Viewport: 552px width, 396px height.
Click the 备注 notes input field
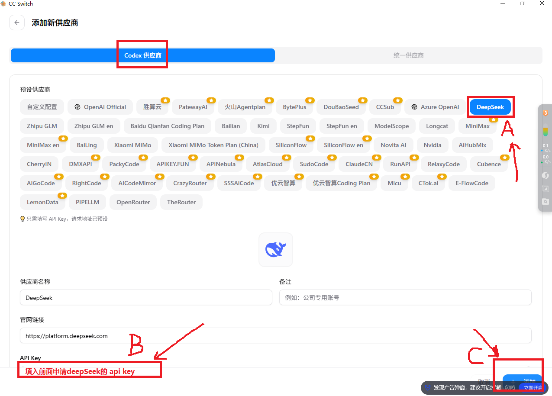pyautogui.click(x=405, y=298)
